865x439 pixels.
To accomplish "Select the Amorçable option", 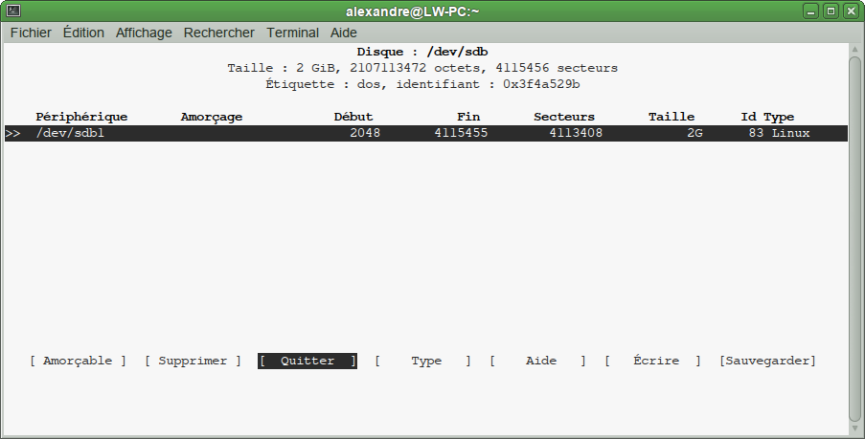I will click(78, 361).
